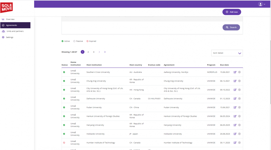Click the SoleMove logo
The image size is (271, 150).
7,7
